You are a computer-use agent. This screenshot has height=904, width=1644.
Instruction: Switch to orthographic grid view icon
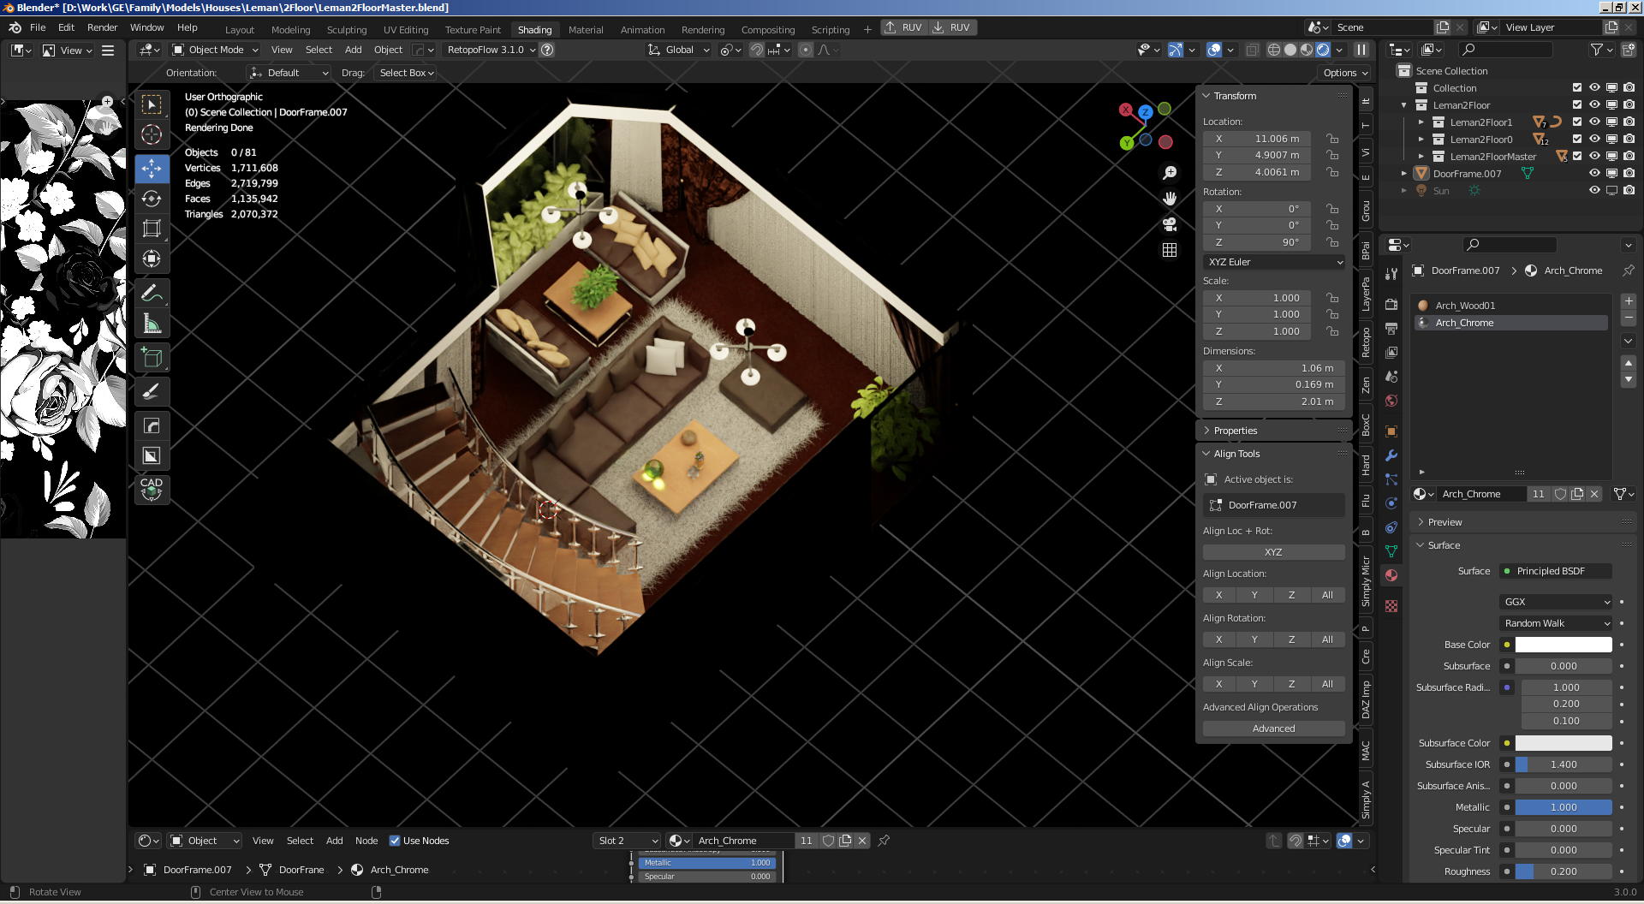[1170, 250]
